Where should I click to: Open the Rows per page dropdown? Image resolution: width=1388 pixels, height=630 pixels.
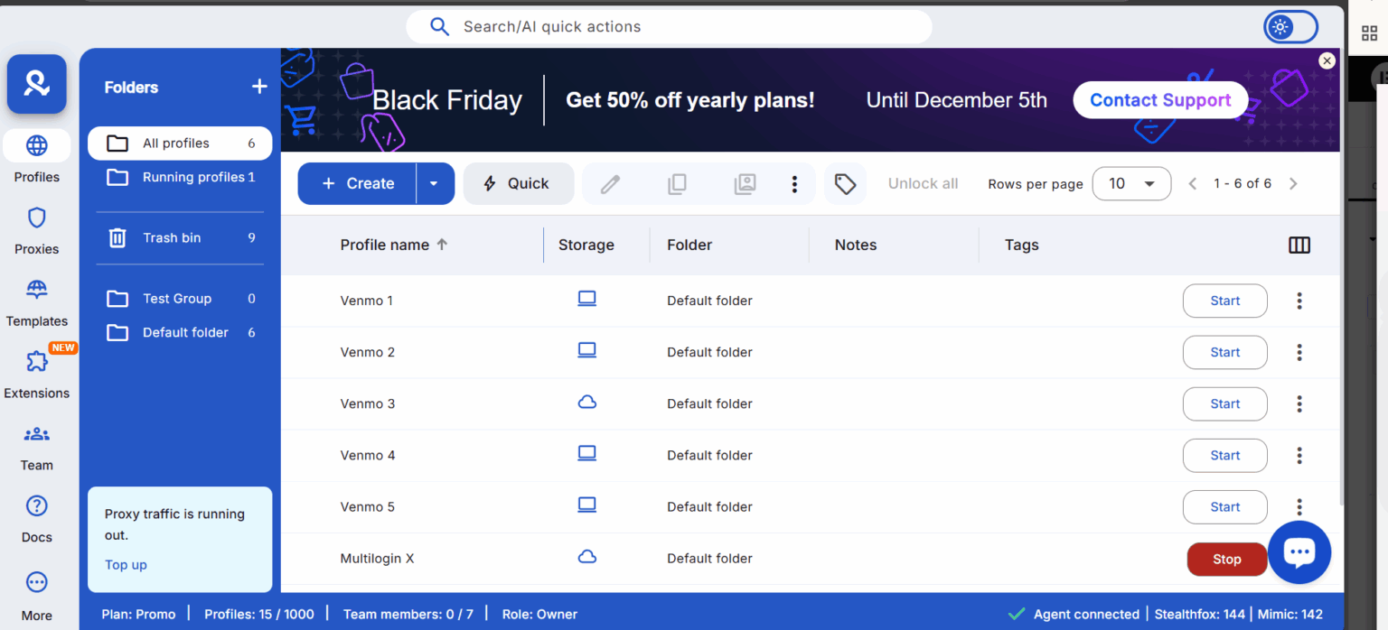[1131, 184]
